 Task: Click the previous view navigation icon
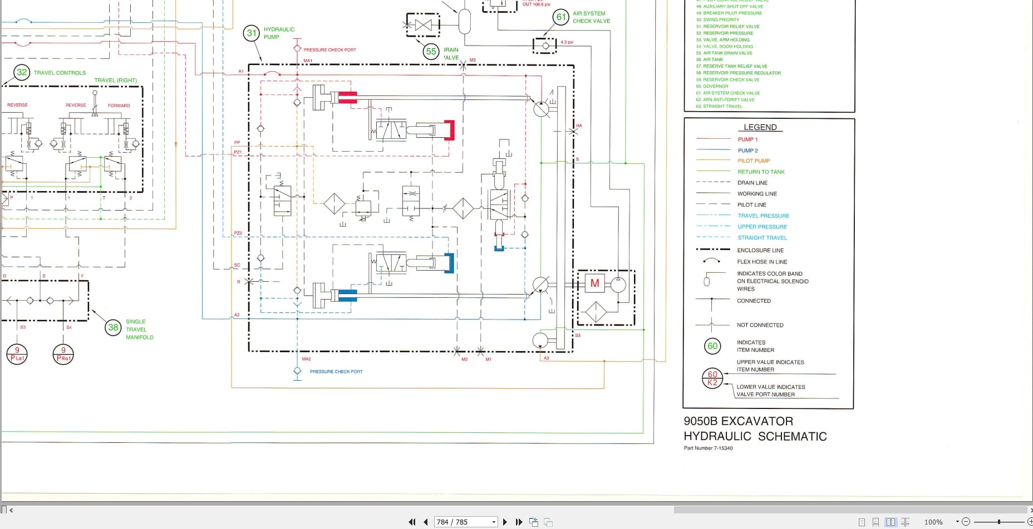point(533,522)
